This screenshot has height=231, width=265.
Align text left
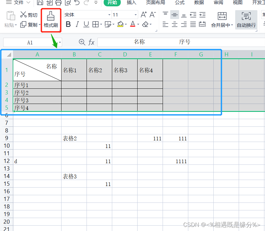[165, 24]
